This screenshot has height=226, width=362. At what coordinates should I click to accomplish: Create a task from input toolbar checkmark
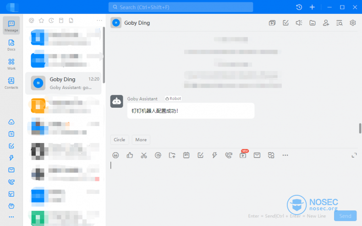(x=200, y=155)
